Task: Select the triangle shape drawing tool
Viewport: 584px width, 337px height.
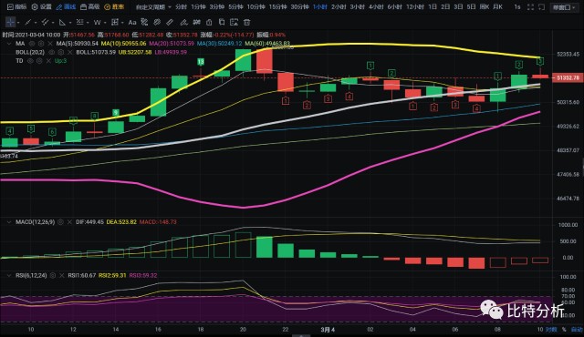Action: [x=62, y=23]
